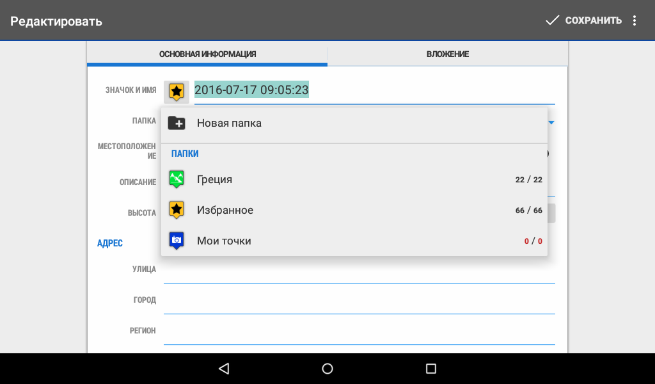Focus the ГОРОД input field
This screenshot has width=655, height=384.
pos(358,302)
